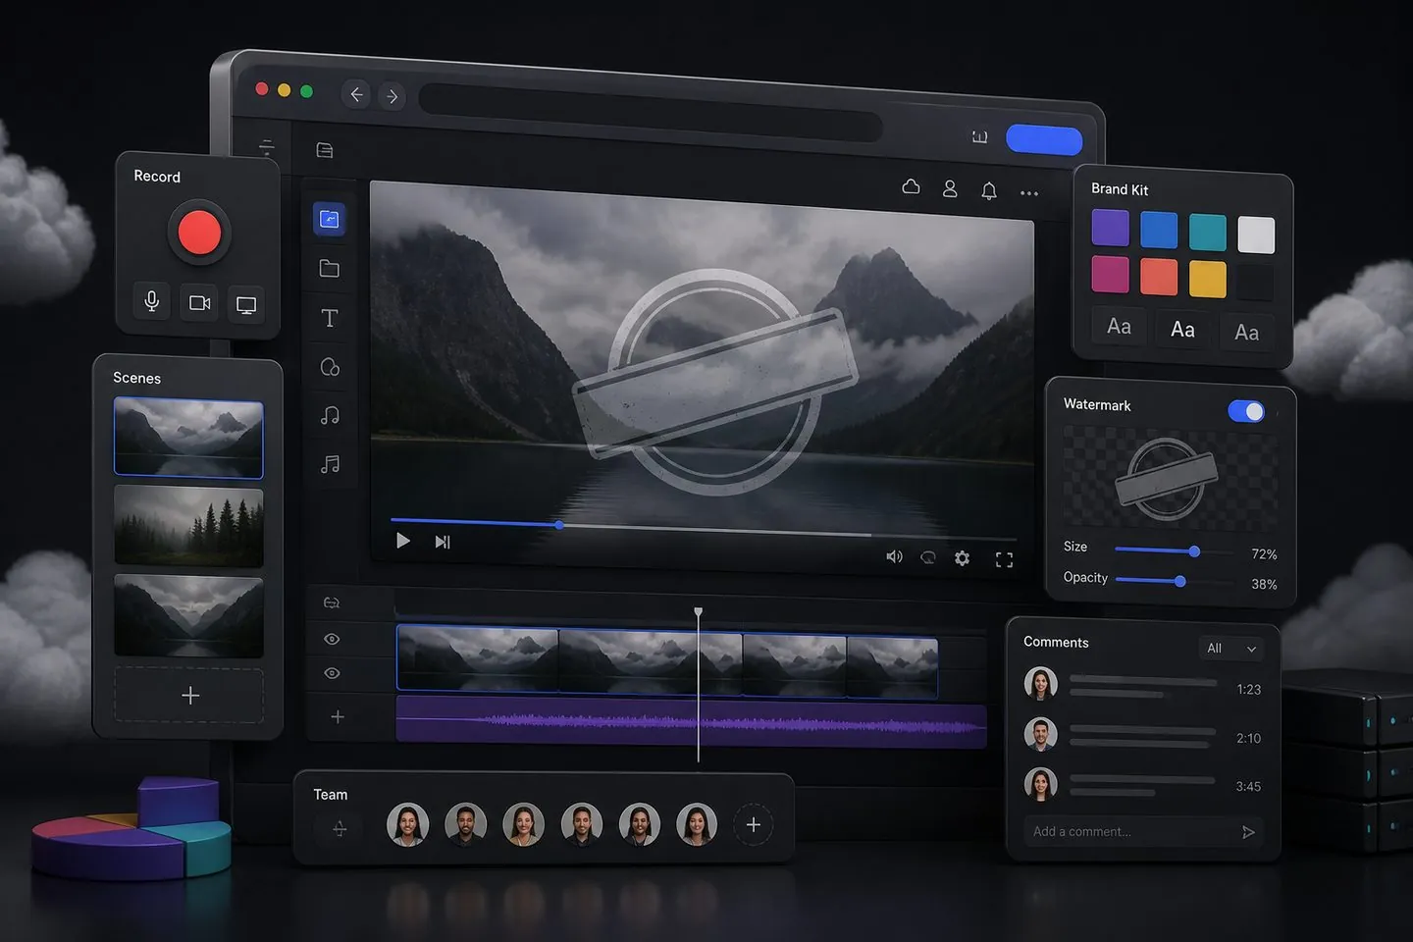Select the teal Brand Kit swatch
The height and width of the screenshot is (942, 1413).
pos(1208,233)
